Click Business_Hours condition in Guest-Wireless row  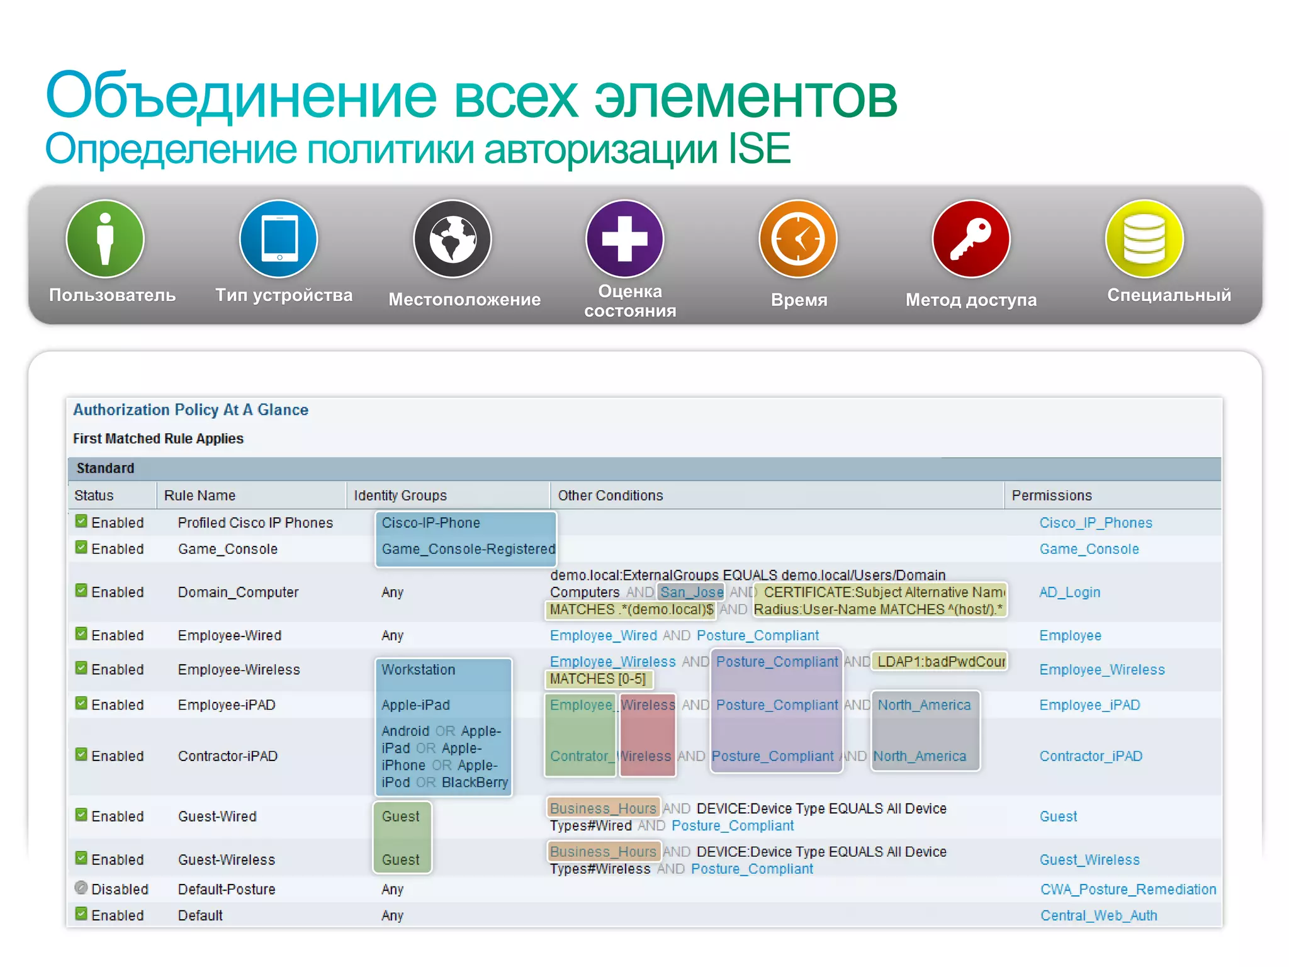click(x=603, y=852)
